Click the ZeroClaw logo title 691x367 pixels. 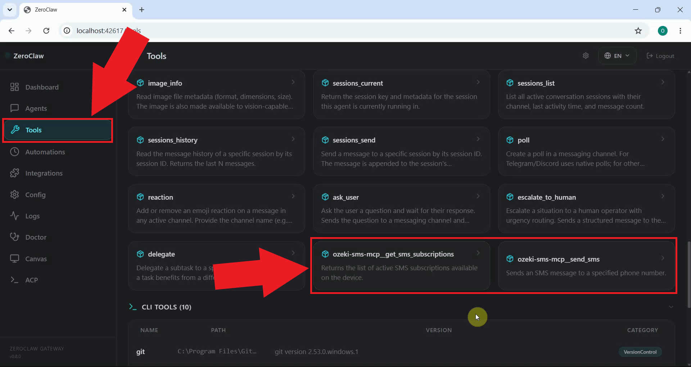click(28, 56)
